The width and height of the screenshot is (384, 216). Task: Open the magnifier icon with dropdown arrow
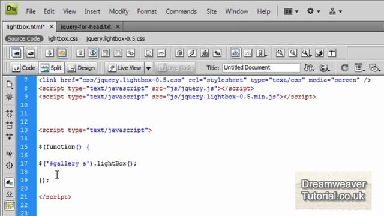306,53
